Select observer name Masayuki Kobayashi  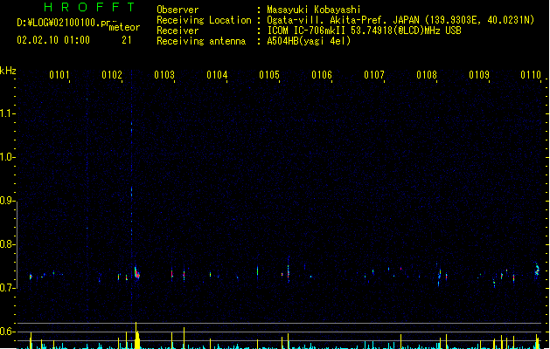click(314, 10)
